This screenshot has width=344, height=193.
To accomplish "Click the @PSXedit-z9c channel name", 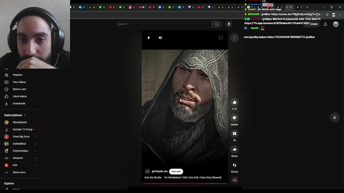I will pyautogui.click(x=160, y=172).
